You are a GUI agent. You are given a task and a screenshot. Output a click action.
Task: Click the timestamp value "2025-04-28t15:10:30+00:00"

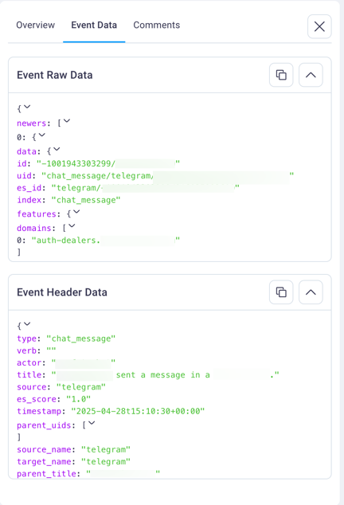[x=138, y=412]
